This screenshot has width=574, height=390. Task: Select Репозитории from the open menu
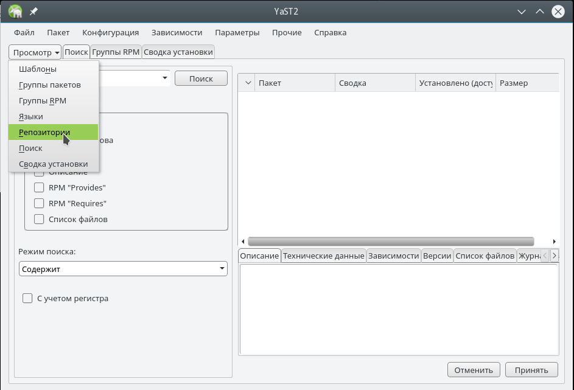[44, 132]
